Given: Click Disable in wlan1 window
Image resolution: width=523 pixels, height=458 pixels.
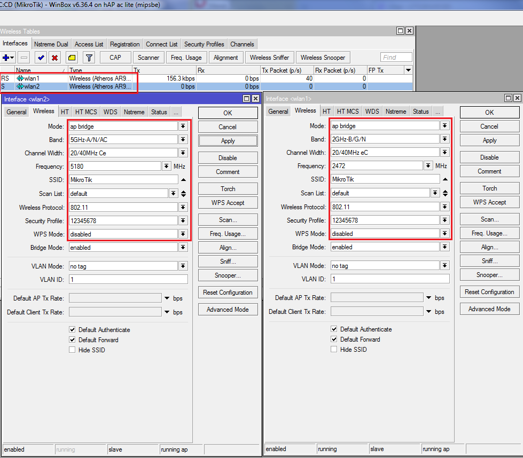Looking at the screenshot, I should (x=489, y=157).
